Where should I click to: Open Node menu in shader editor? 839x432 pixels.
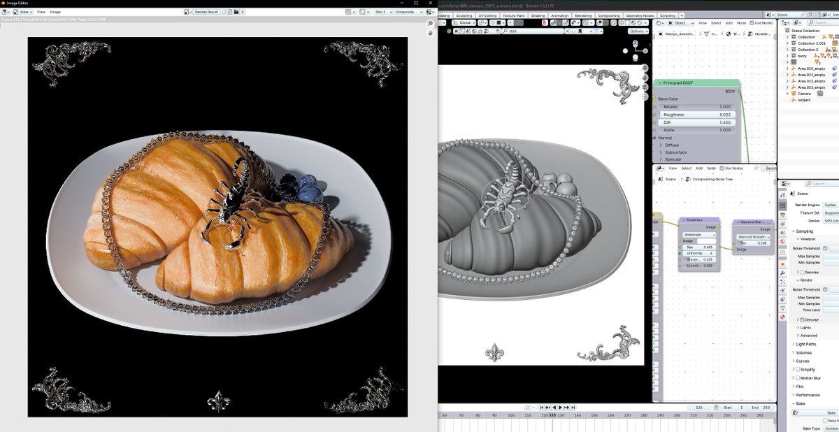click(742, 23)
